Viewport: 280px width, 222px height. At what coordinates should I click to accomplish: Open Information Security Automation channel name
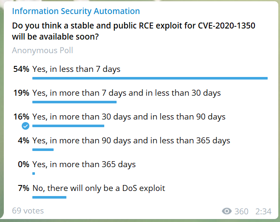(76, 11)
